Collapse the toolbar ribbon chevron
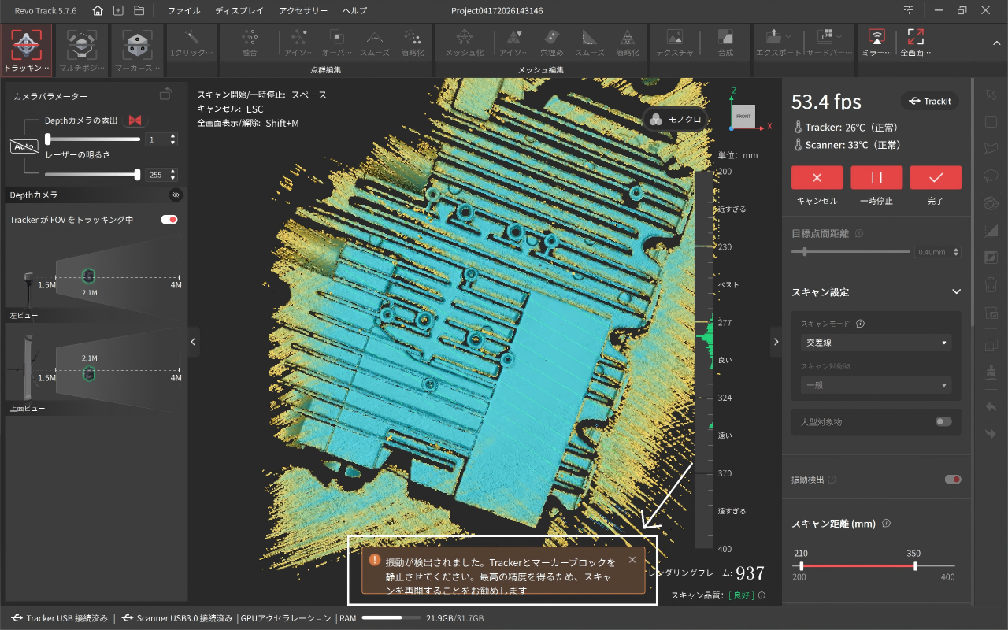Viewport: 1008px width, 630px height. (996, 43)
